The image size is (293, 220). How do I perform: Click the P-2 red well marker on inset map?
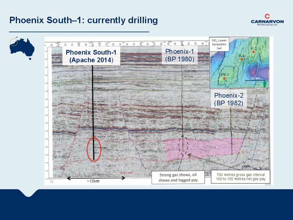pyautogui.click(x=253, y=52)
